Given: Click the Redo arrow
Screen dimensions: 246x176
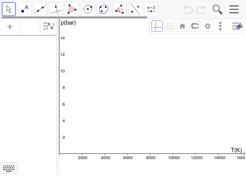Looking at the screenshot, I should tap(201, 10).
